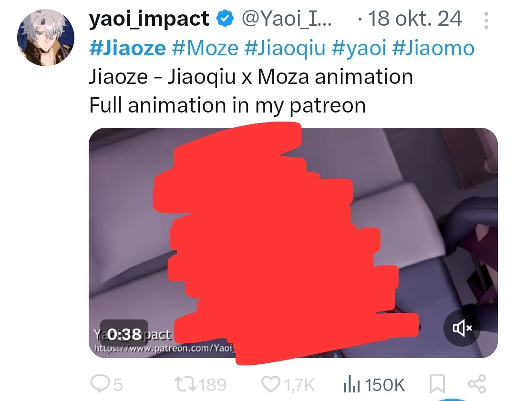Unmute the video with speaker icon
Screen dimensions: 515x401
[462, 328]
